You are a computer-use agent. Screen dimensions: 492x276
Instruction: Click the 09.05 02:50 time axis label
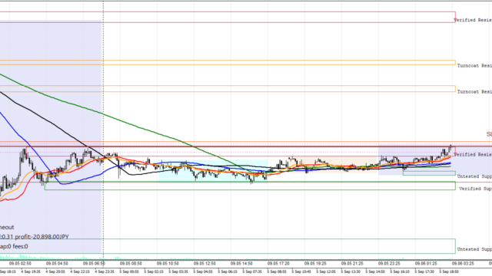(20, 264)
